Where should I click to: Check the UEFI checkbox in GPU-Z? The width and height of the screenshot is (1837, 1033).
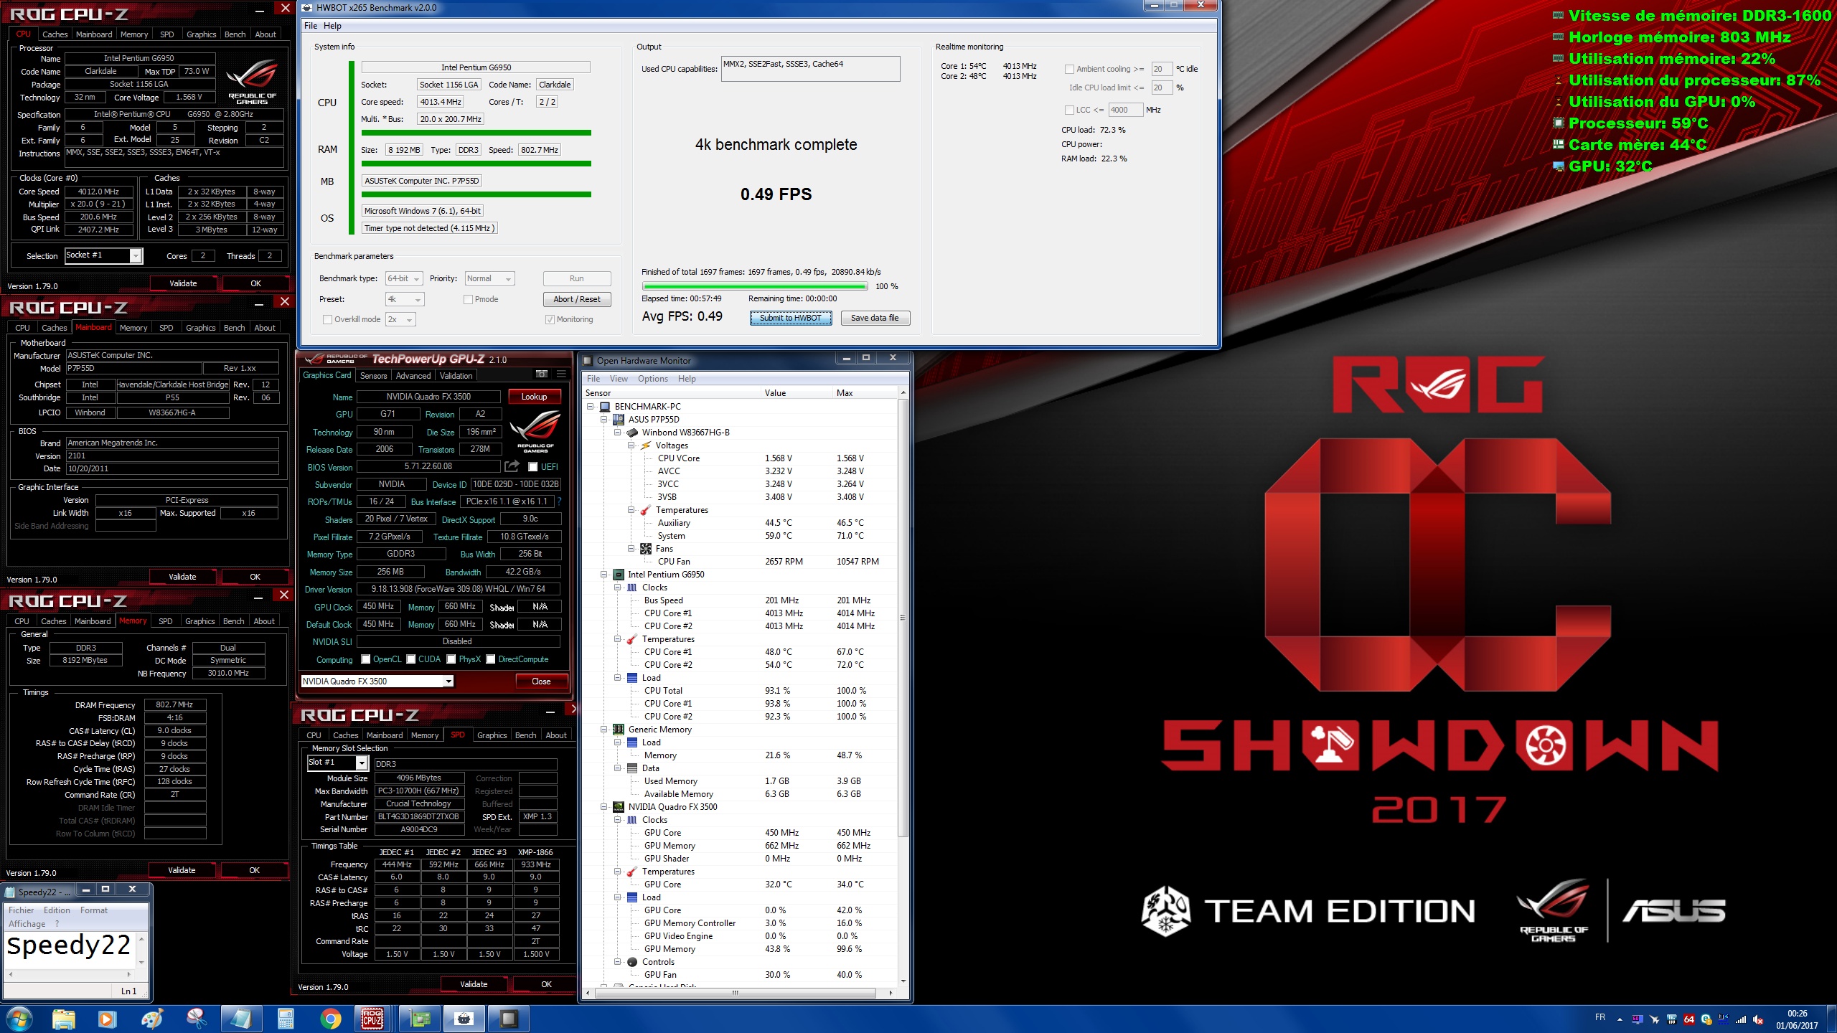(532, 467)
